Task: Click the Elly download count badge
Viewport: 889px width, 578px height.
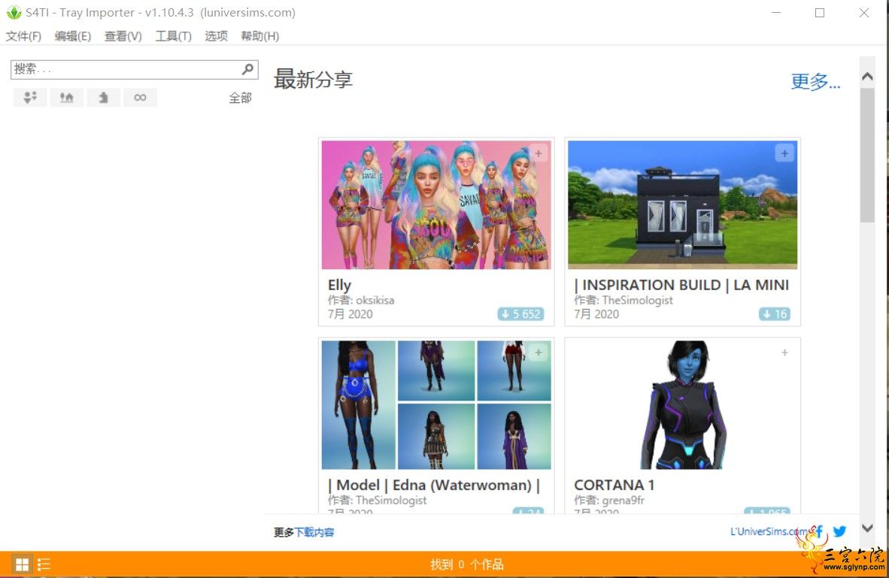Action: click(520, 314)
